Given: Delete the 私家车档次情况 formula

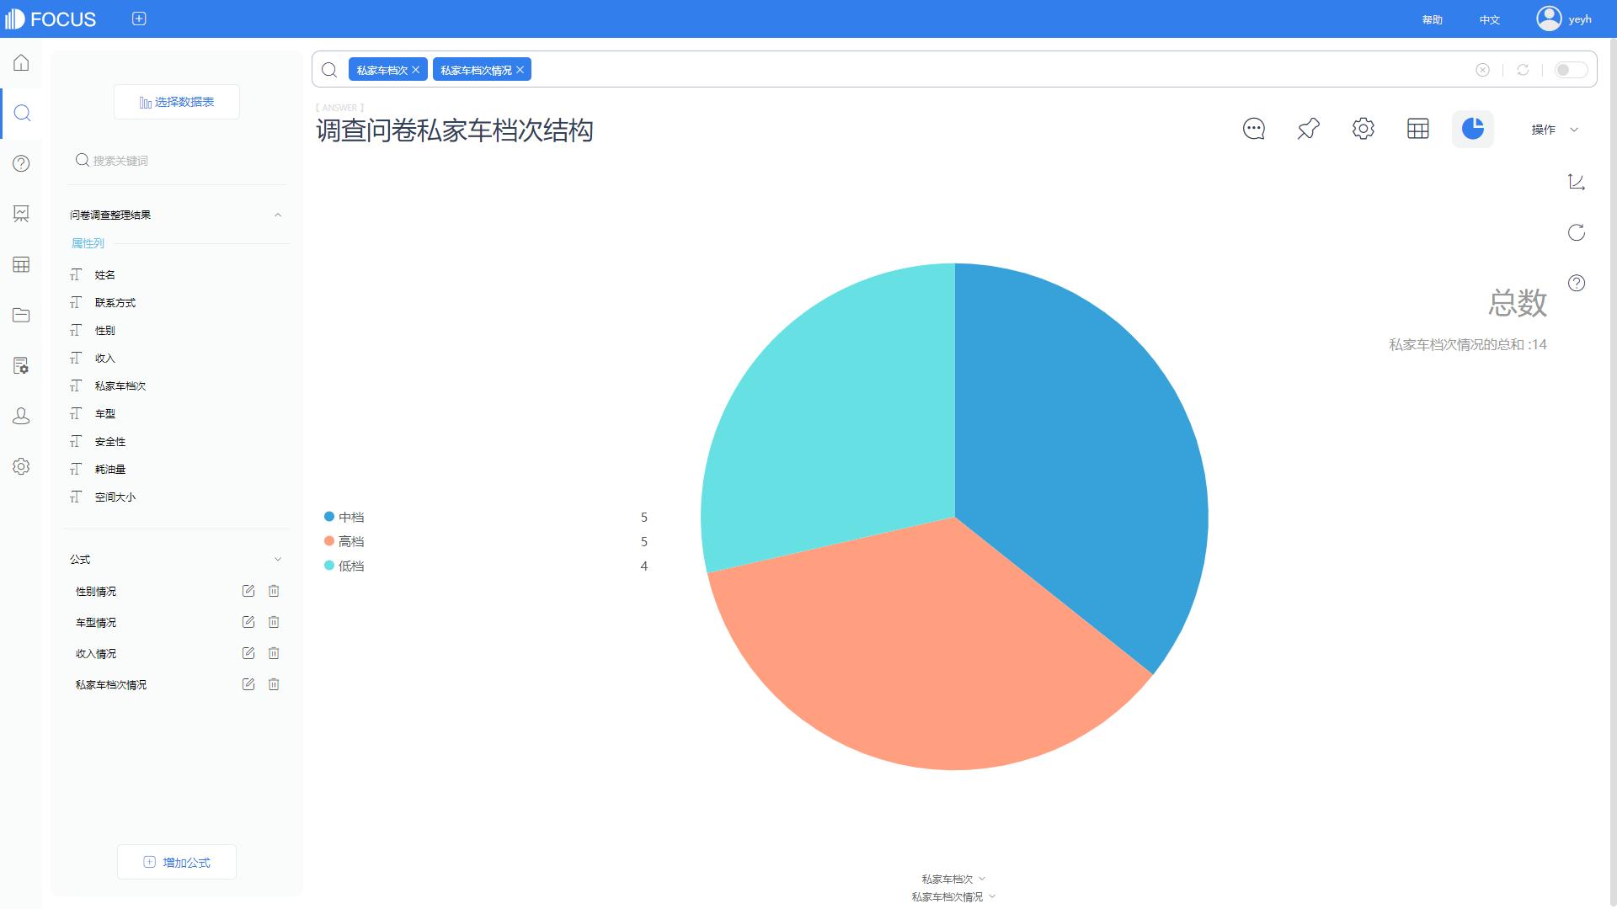Looking at the screenshot, I should click(x=274, y=684).
